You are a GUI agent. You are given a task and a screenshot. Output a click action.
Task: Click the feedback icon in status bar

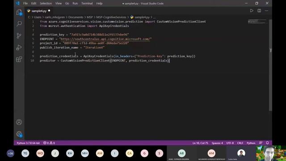coord(261,143)
